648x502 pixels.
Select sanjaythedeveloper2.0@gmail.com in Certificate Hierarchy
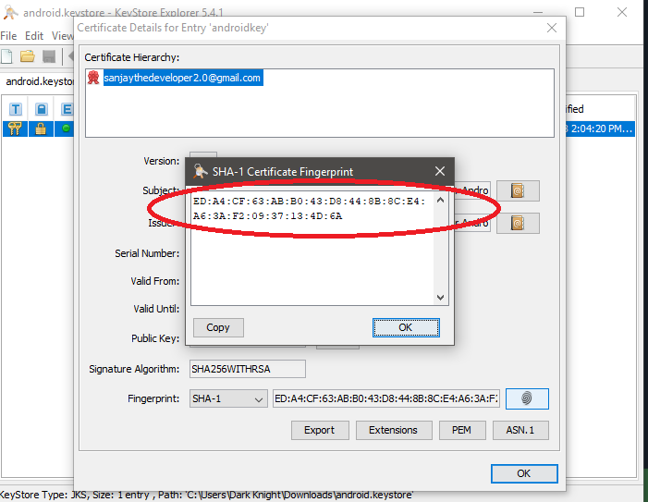point(182,78)
